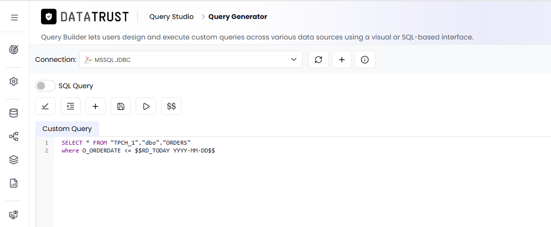Open settings gear in sidebar

(14, 81)
